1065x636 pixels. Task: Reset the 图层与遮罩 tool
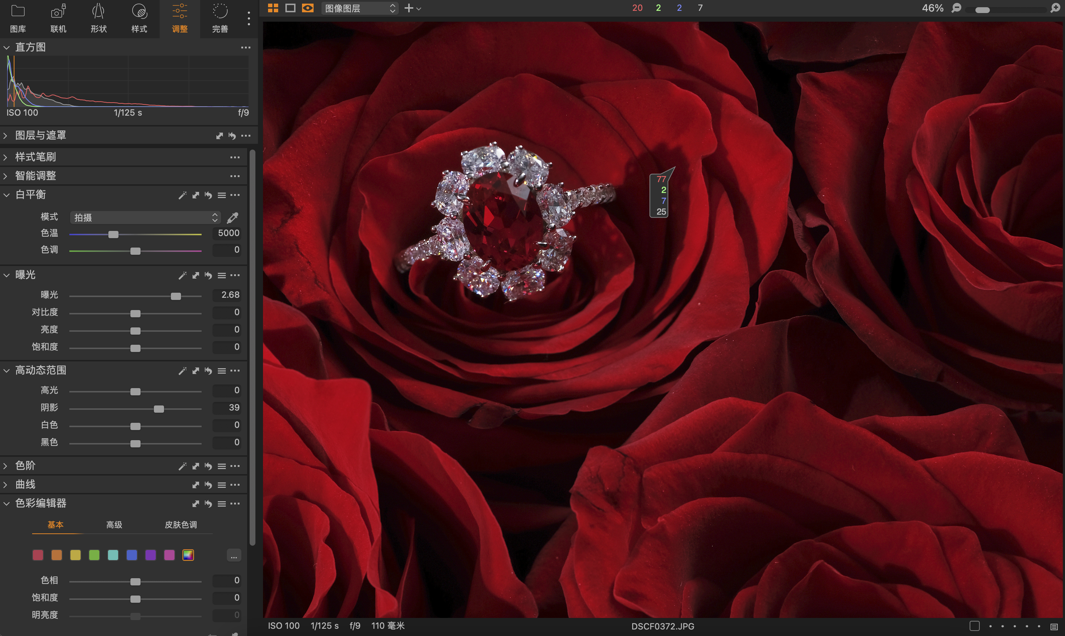point(232,136)
